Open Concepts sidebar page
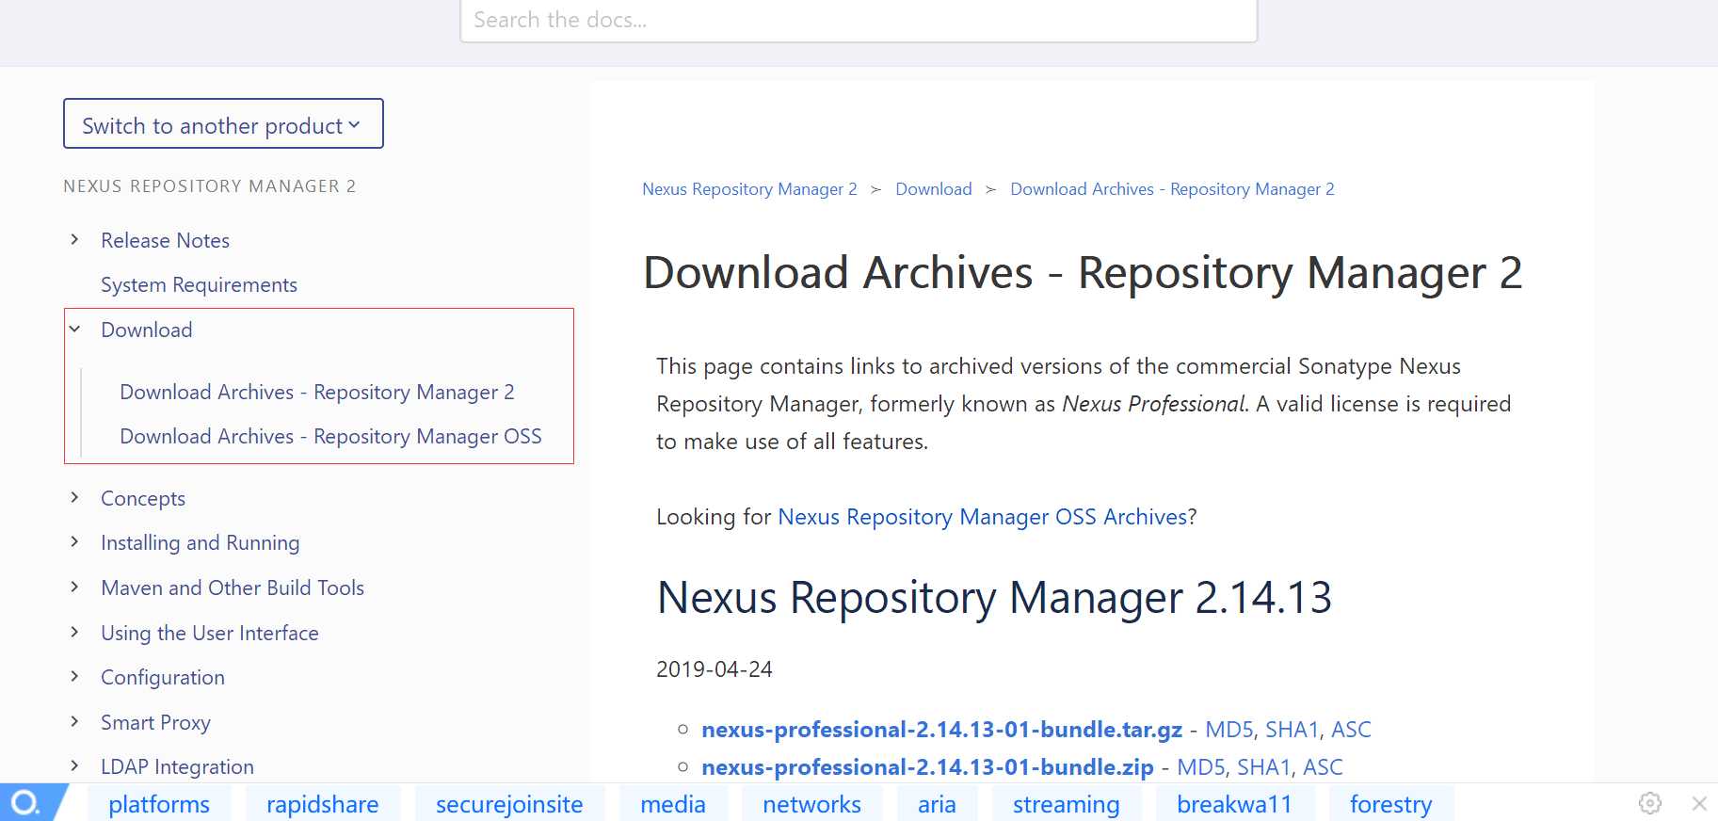The width and height of the screenshot is (1718, 821). pos(143,498)
